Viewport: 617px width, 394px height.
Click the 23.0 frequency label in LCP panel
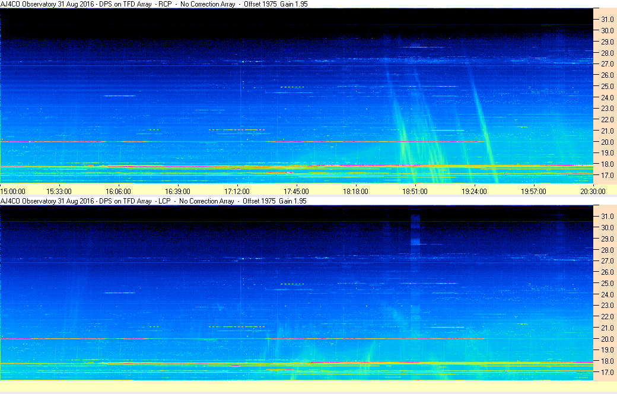click(x=607, y=306)
